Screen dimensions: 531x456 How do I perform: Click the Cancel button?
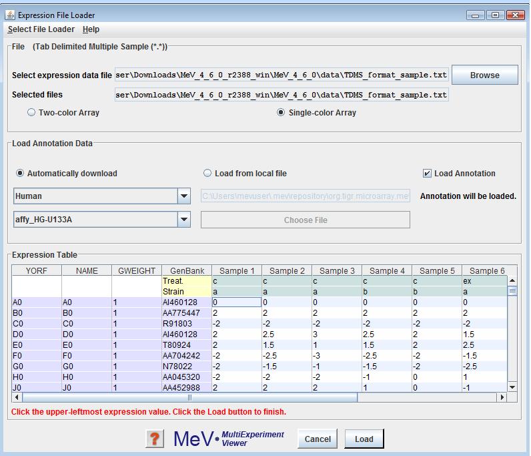click(318, 439)
